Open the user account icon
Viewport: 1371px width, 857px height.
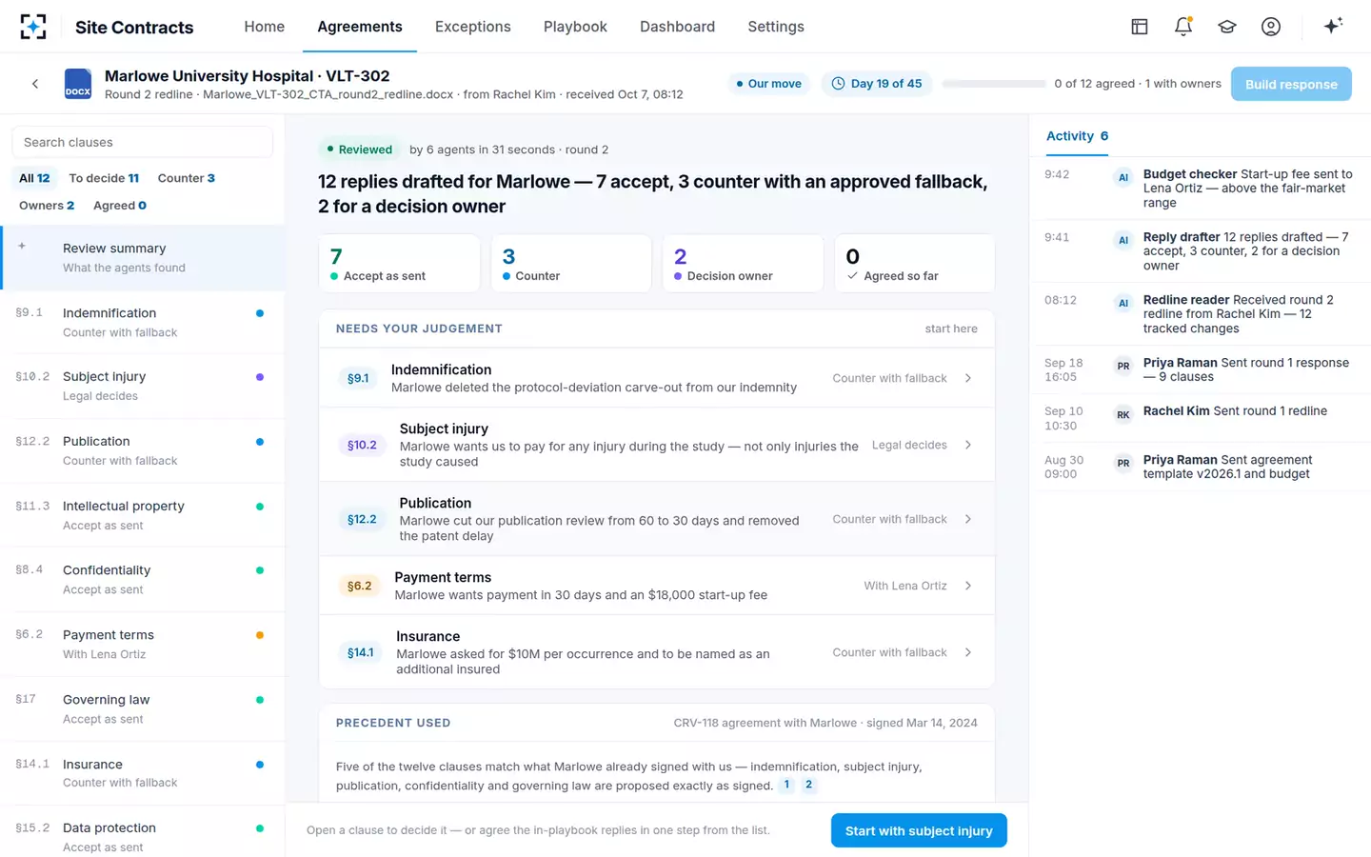click(x=1271, y=27)
